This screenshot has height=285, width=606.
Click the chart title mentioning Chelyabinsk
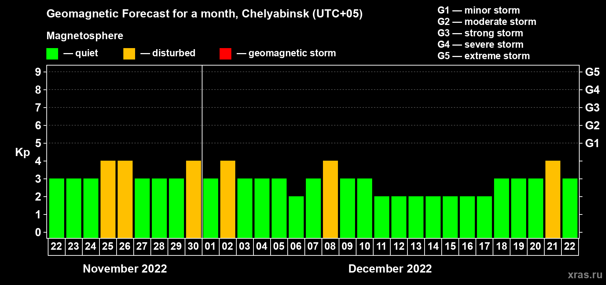(x=205, y=14)
